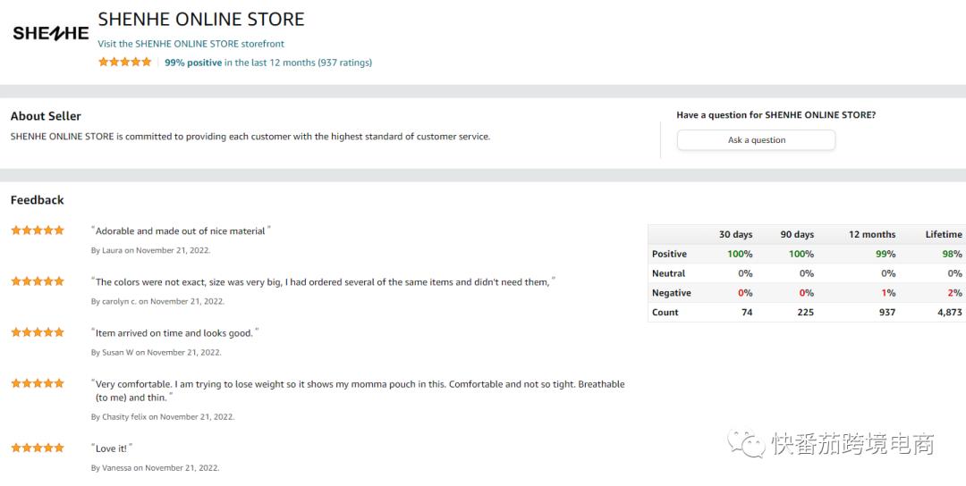Visit the SHENHE ONLINE STORE storefront link
This screenshot has height=486, width=966.
click(191, 43)
